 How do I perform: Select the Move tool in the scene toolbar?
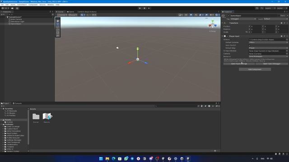[x=58, y=24]
